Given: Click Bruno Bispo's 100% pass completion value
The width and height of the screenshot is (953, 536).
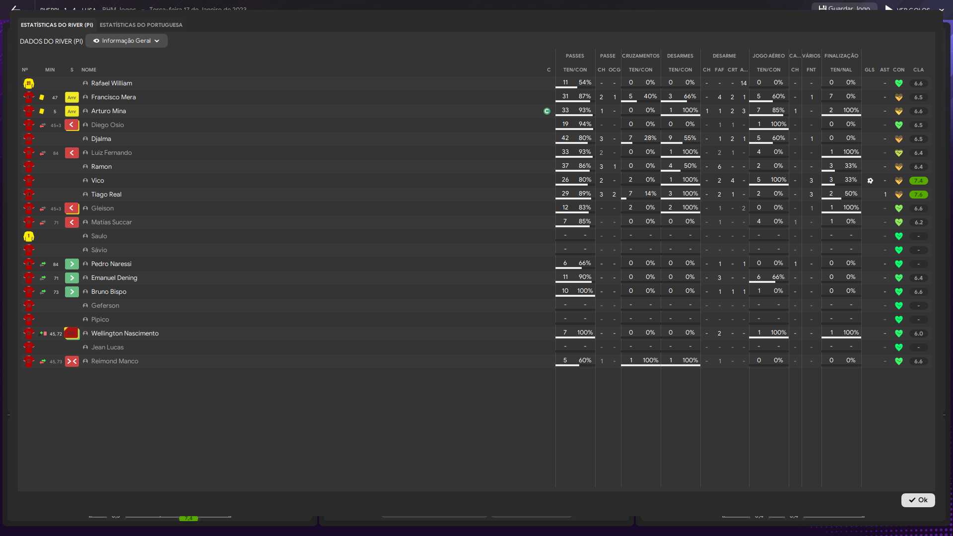Looking at the screenshot, I should [585, 291].
